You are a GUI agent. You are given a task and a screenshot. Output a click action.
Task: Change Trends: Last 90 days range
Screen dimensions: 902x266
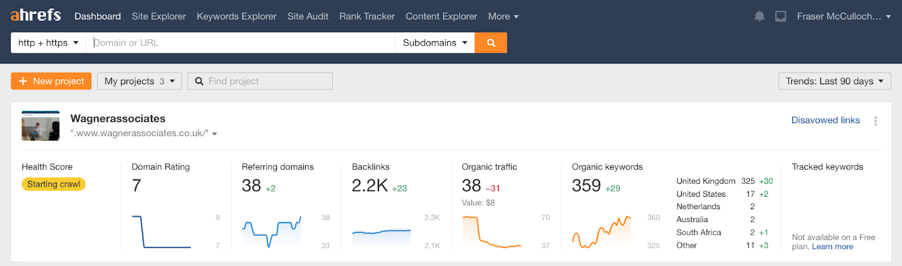coord(834,81)
